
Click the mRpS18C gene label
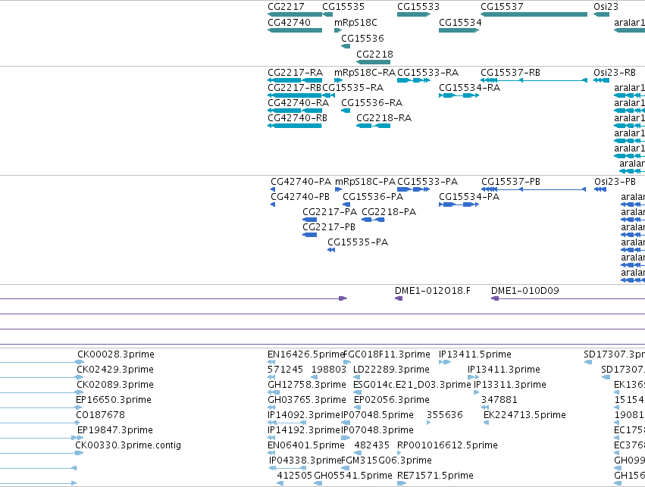[355, 23]
